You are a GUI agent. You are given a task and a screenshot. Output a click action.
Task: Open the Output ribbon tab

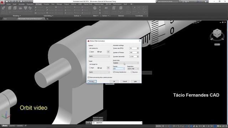(67, 4)
